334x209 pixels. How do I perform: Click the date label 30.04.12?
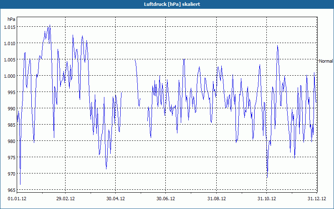coord(116,199)
